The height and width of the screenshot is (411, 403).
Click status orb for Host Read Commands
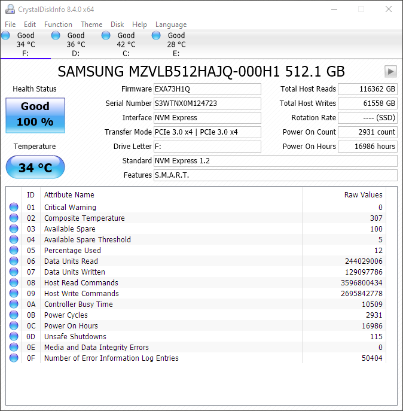click(x=14, y=282)
